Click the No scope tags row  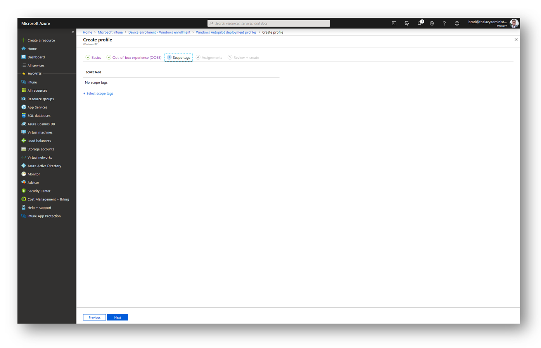pos(181,82)
